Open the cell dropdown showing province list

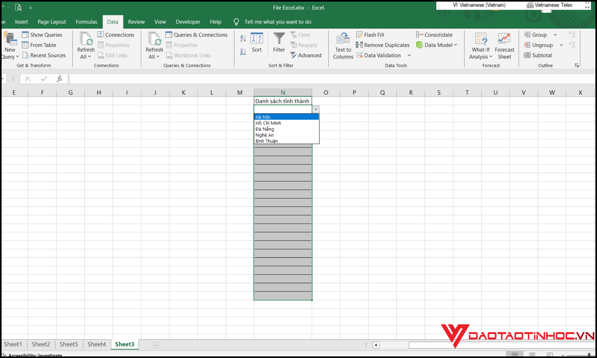[316, 109]
